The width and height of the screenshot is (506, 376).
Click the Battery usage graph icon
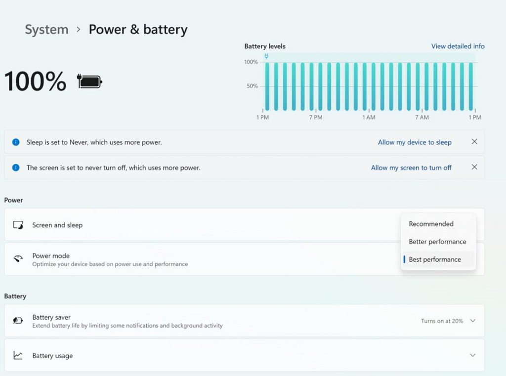[17, 355]
